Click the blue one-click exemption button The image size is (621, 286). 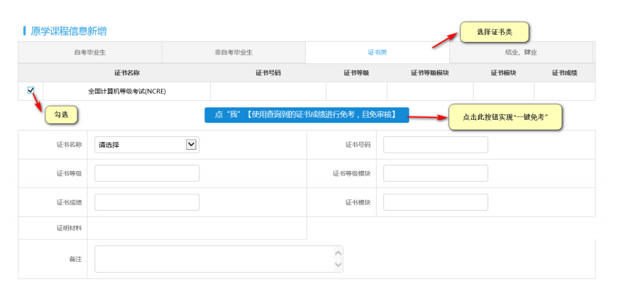tap(306, 115)
